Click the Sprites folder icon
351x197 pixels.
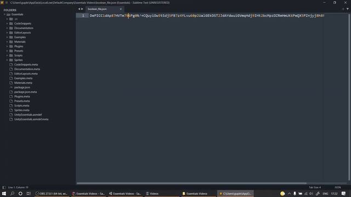click(11, 60)
